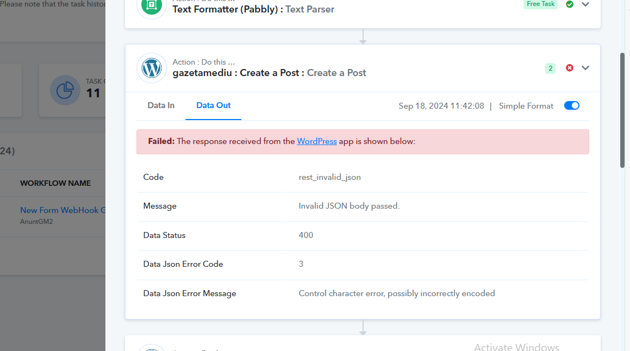Click the red failed status icon

[x=569, y=68]
